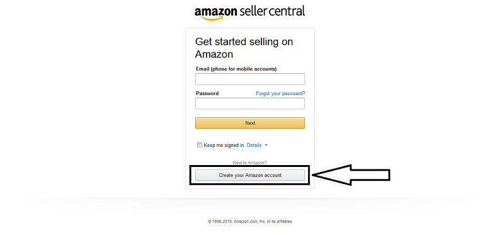Click the "Email (phone for mobile accounts)" label

(x=236, y=69)
